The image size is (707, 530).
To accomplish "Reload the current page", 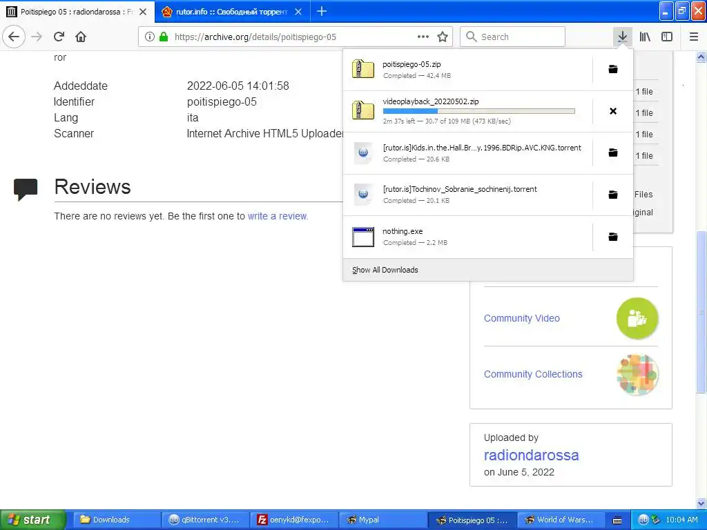I will 59,37.
